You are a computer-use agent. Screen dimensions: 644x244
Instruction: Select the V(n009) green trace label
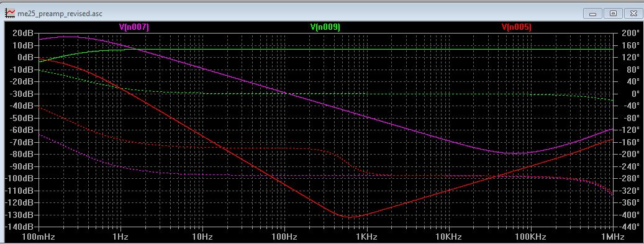click(325, 27)
